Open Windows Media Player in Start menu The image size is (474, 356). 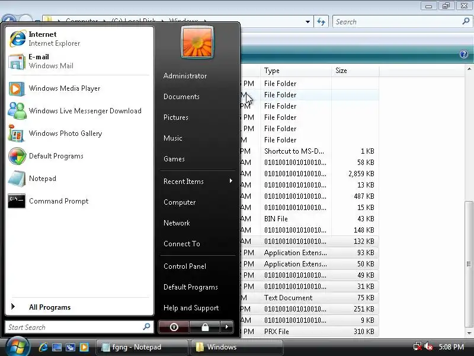(x=79, y=88)
